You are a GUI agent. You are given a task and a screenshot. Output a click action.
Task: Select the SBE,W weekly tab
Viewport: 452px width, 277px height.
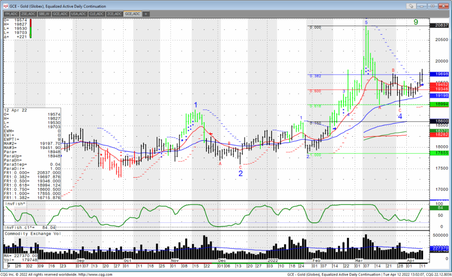[44, 14]
